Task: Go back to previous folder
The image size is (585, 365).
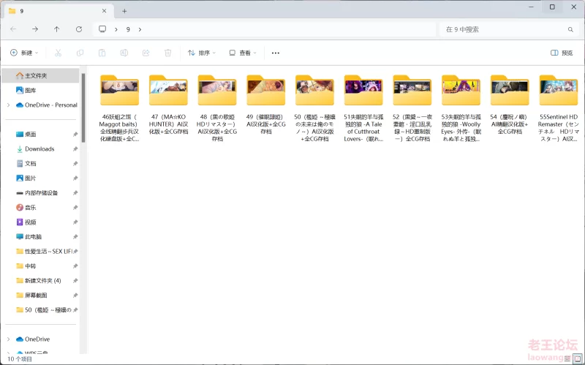Action: 13,29
